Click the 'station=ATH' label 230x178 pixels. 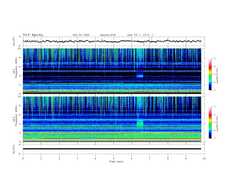tap(108, 35)
